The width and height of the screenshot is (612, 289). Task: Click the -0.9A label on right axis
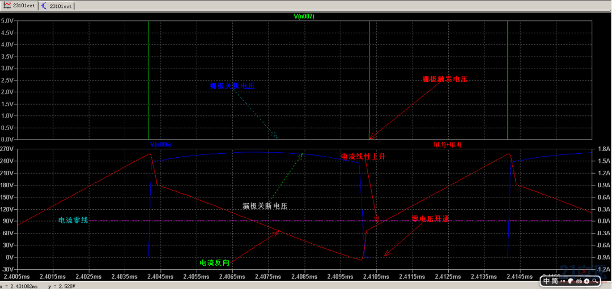coord(603,257)
